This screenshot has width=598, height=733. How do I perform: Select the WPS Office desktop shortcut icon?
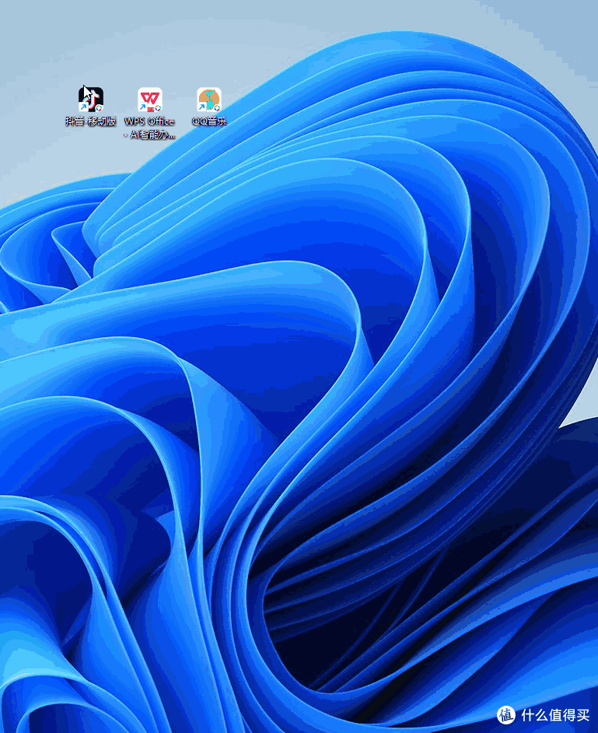coord(150,100)
